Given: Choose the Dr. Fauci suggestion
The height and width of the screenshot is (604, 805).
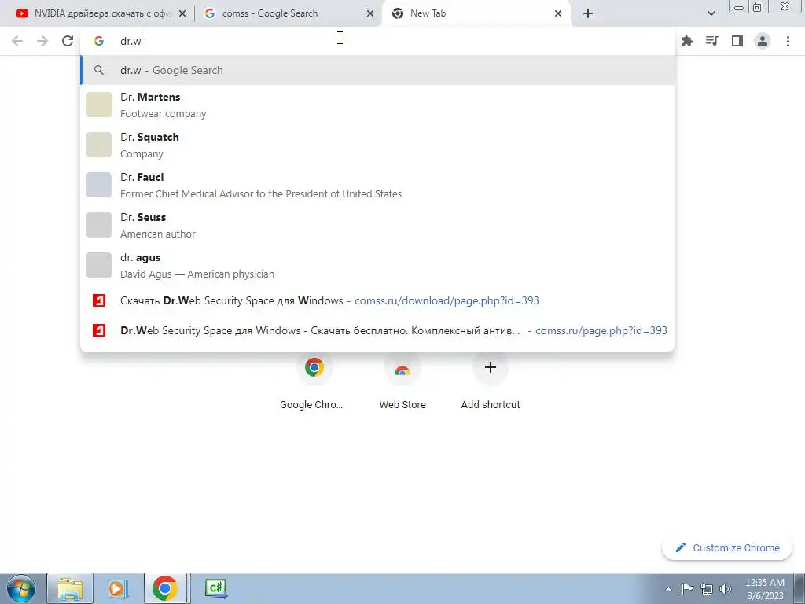Looking at the screenshot, I should coord(377,185).
